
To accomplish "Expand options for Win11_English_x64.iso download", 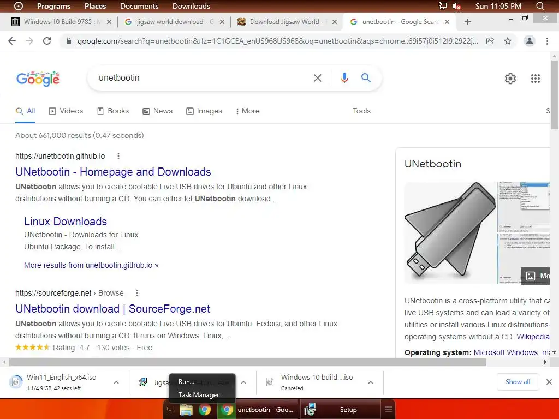I will (116, 382).
